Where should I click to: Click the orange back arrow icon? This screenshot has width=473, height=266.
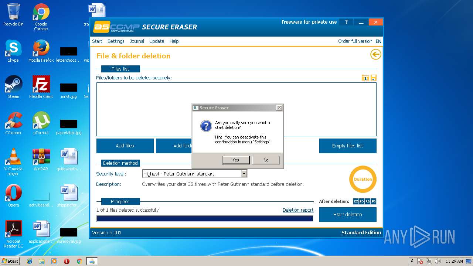coord(375,55)
